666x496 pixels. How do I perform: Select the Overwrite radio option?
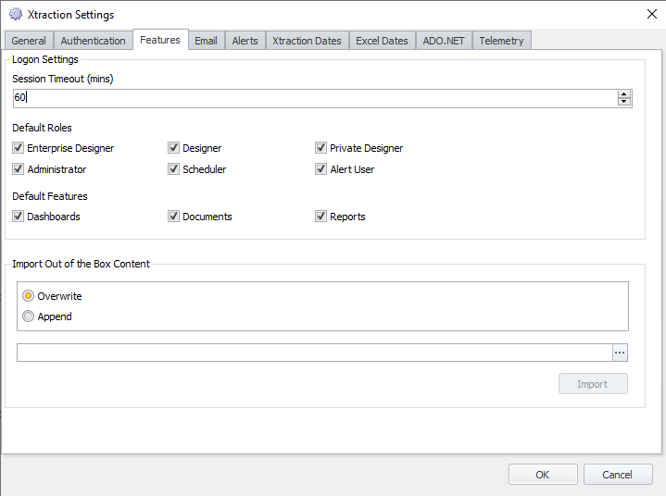(29, 296)
